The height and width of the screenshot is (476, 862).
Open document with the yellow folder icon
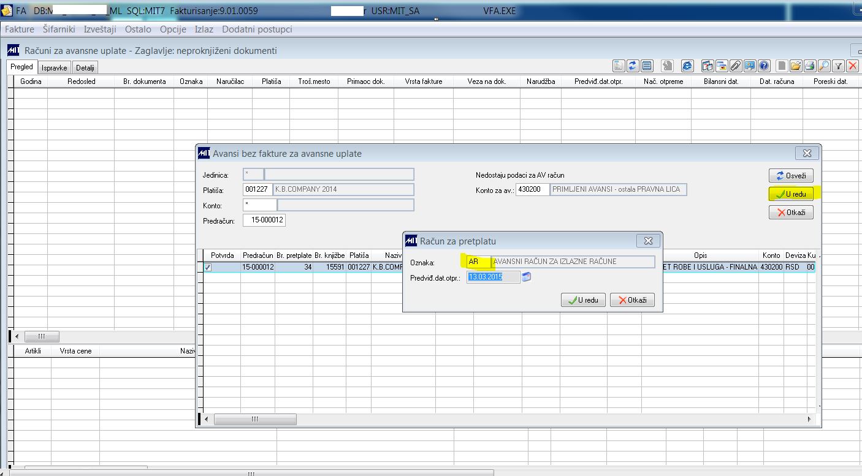pyautogui.click(x=796, y=66)
